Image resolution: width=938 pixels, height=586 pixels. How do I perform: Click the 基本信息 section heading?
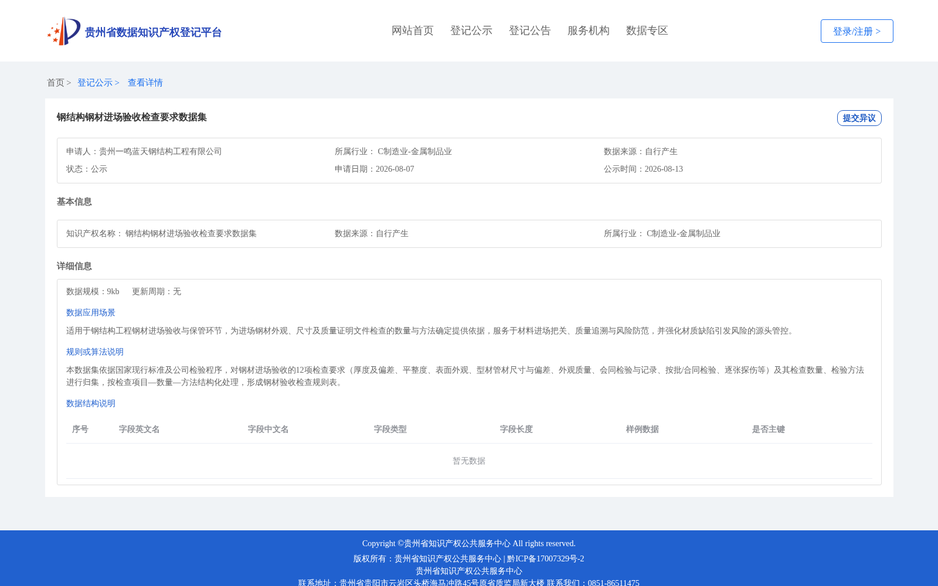click(x=74, y=202)
